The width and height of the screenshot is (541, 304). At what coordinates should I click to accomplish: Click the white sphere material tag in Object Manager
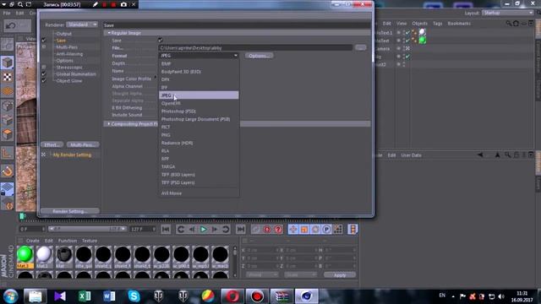point(423,32)
